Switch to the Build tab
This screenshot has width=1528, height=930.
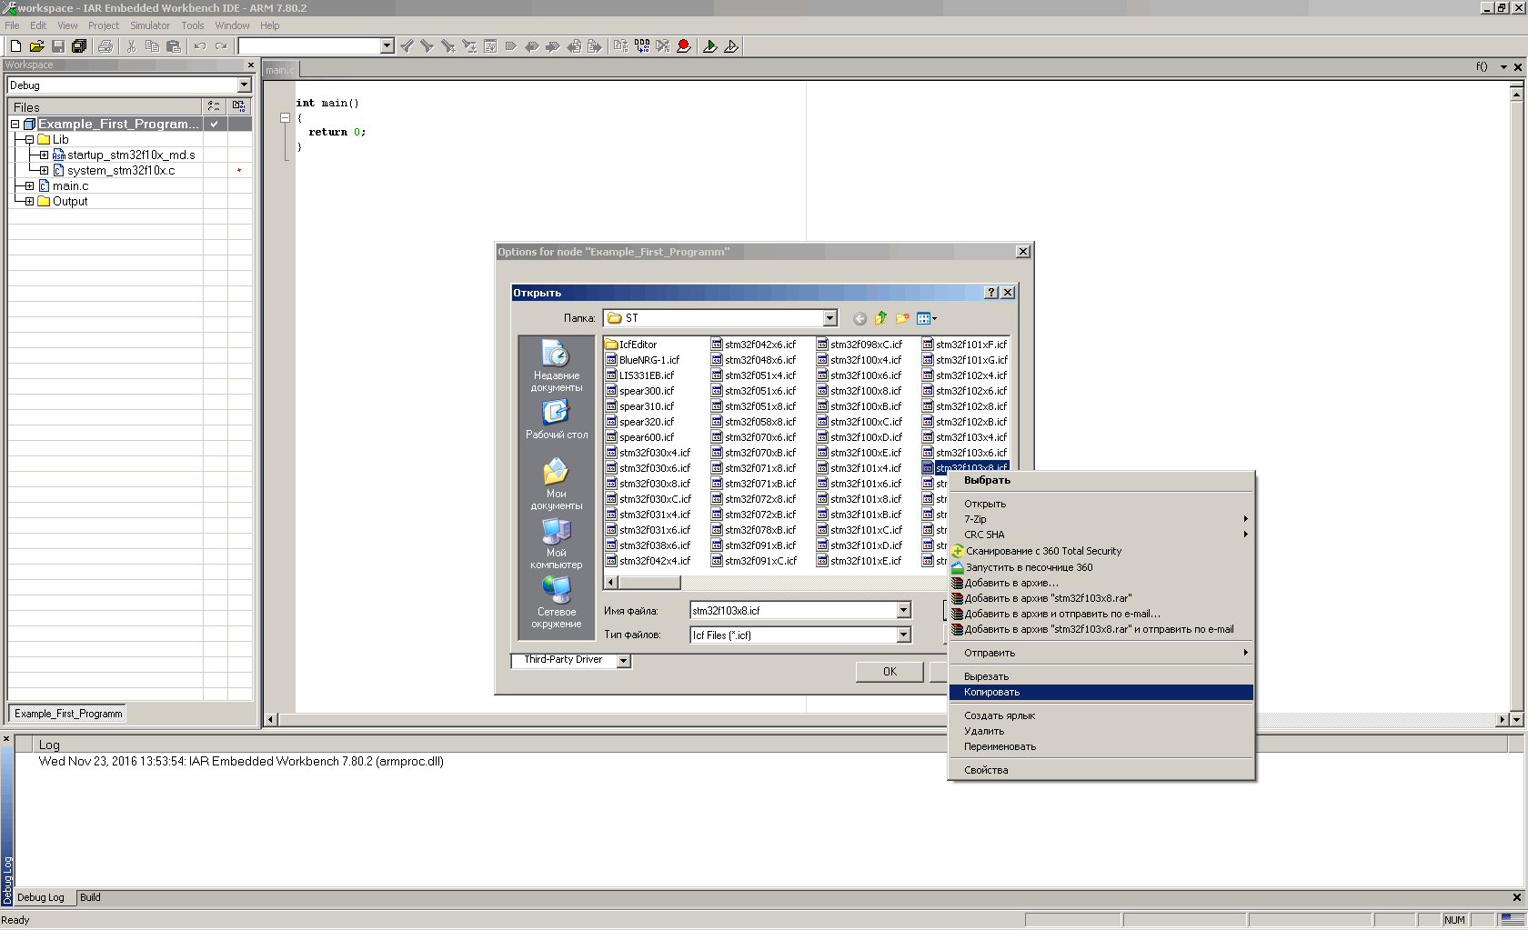(x=90, y=897)
